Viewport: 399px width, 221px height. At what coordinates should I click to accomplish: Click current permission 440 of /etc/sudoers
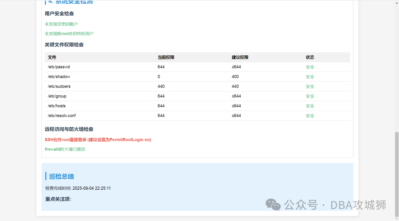coord(161,86)
